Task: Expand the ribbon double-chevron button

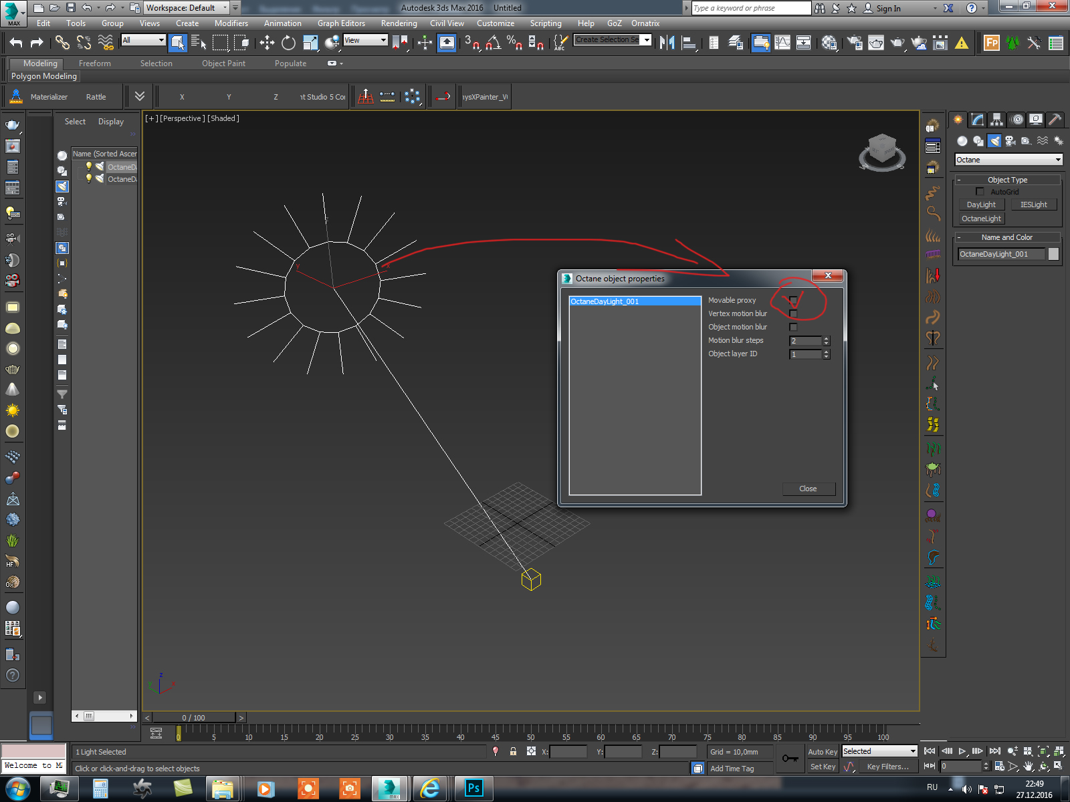Action: (x=140, y=96)
